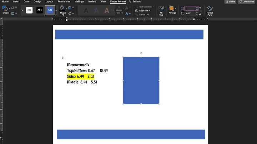Expand the Text Effects dropdown arrow
The width and height of the screenshot is (257, 144).
[130, 14]
